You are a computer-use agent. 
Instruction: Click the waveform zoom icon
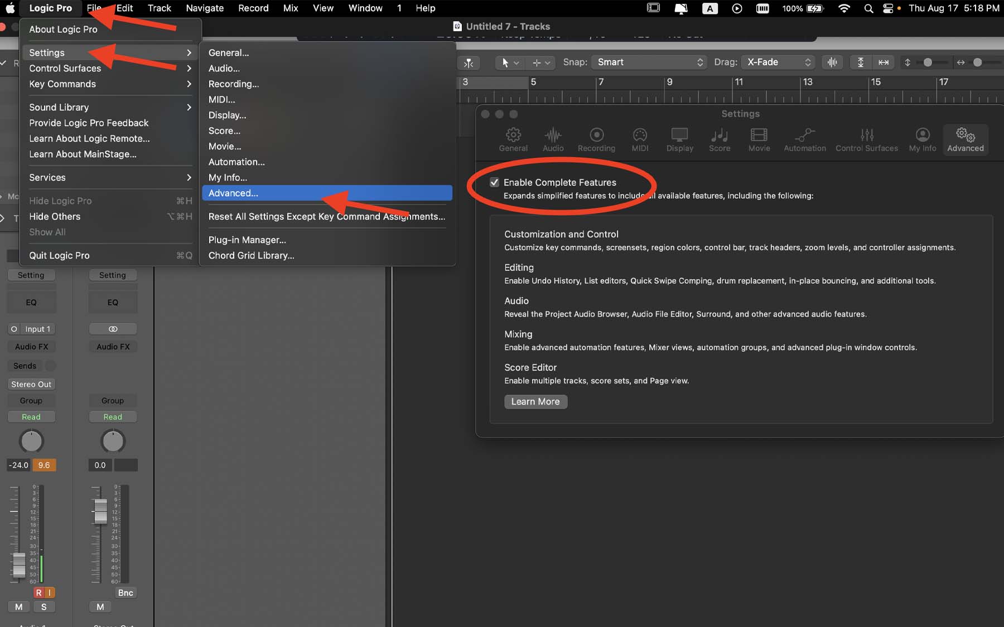click(x=832, y=62)
